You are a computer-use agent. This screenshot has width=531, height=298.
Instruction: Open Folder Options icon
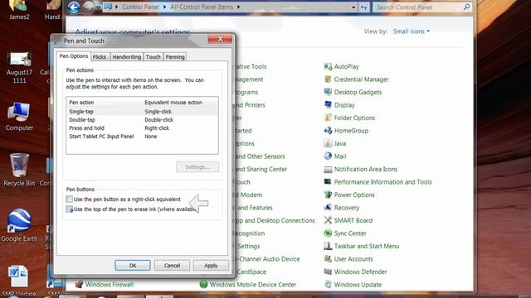(x=328, y=118)
